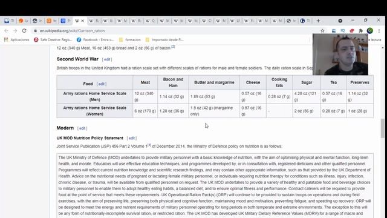Click the 2 oz (56 g) sugar cell
The image size is (387, 218).
(x=307, y=111)
